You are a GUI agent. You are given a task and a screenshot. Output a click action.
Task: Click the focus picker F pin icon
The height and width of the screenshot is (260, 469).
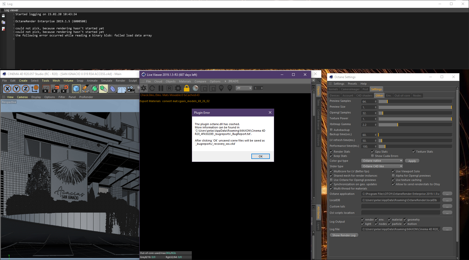(x=221, y=88)
